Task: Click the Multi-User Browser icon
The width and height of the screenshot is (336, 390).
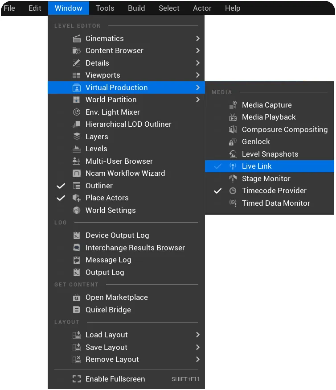Action: (77, 161)
